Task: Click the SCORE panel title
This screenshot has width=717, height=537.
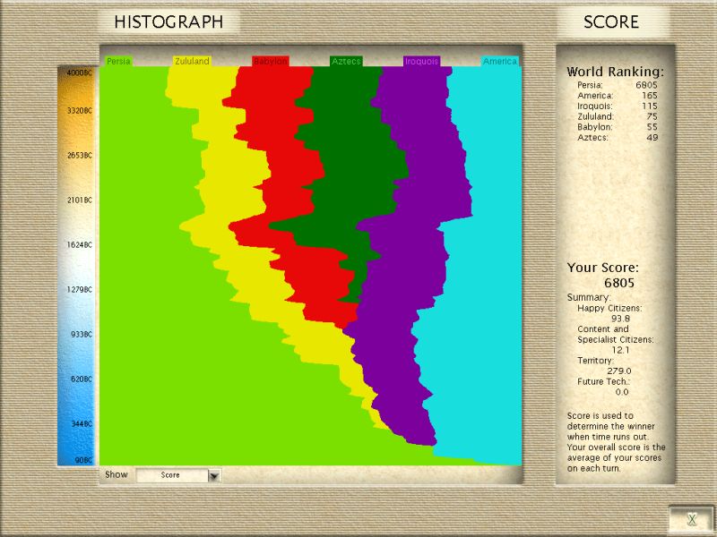Action: click(611, 21)
